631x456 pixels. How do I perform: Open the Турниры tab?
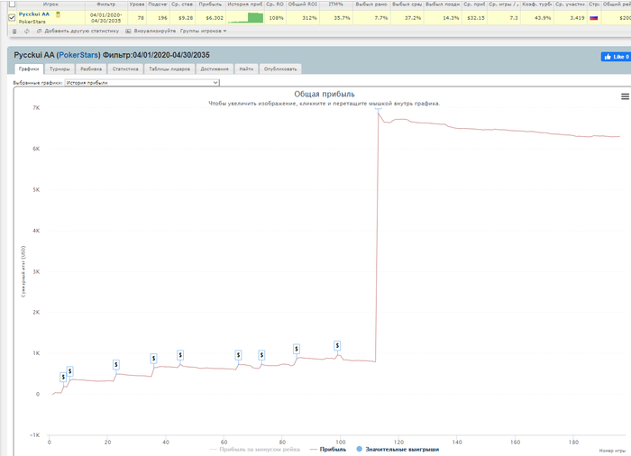59,68
